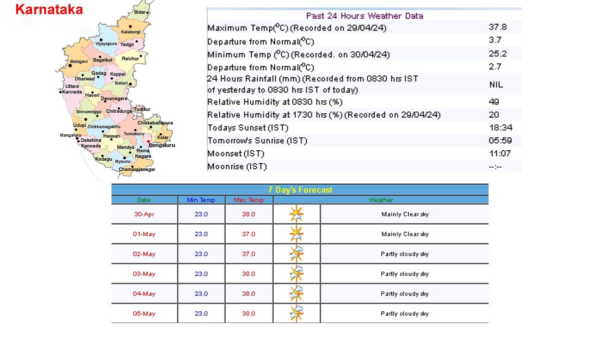Select Kalaburgi district on the map
Viewport: 600px width, 337px height.
(x=130, y=32)
